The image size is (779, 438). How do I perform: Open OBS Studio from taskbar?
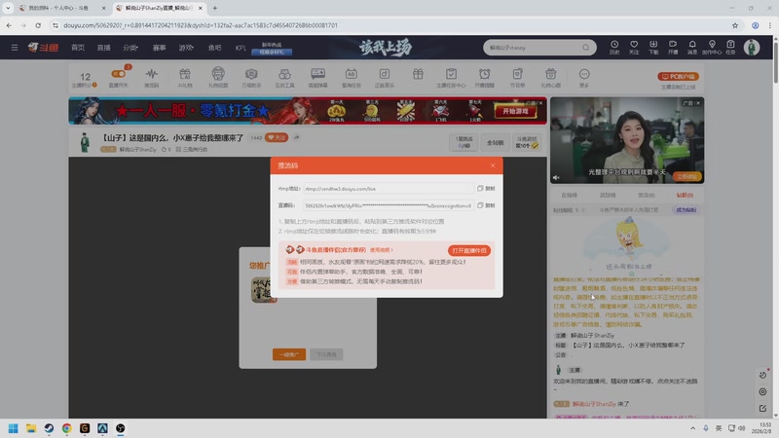coord(120,428)
